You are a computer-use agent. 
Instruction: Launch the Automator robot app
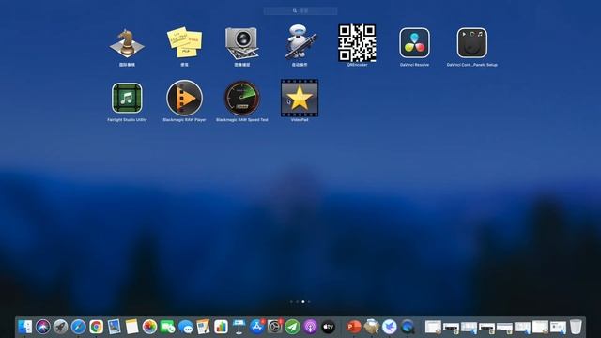(300, 42)
